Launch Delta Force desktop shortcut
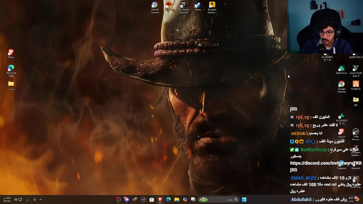This screenshot has height=204, width=363. pyautogui.click(x=341, y=70)
